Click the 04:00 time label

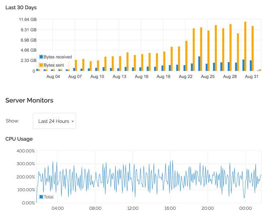point(57,208)
